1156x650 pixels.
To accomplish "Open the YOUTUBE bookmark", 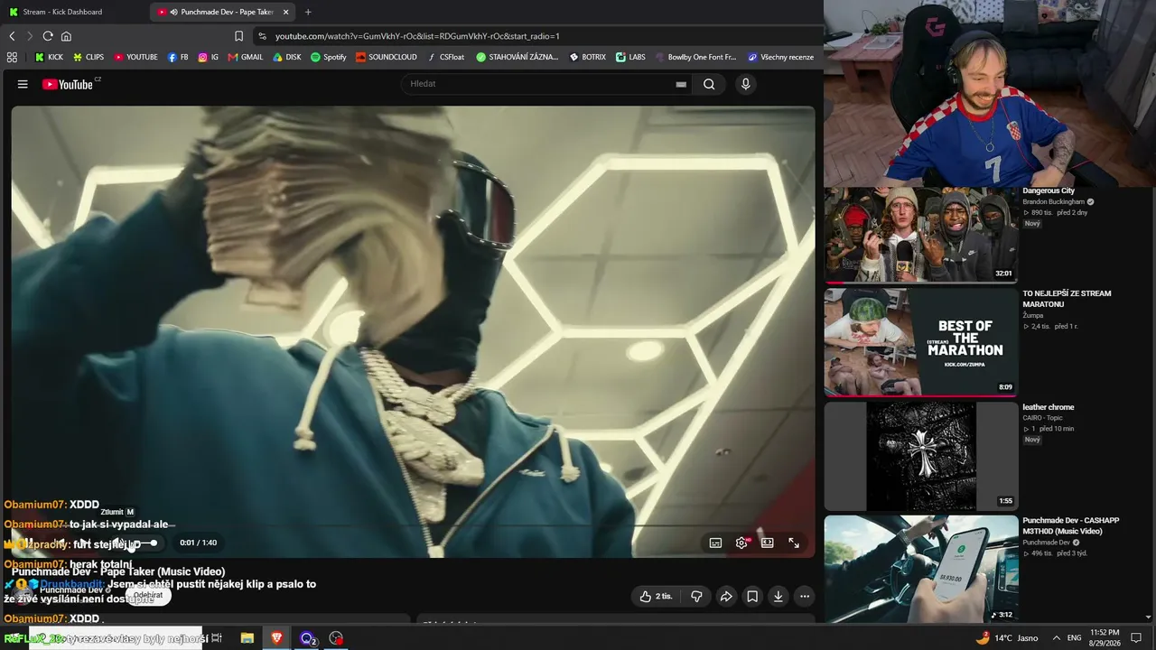I will (x=135, y=57).
